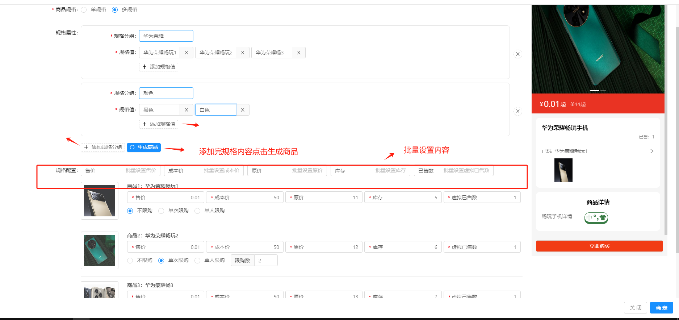Image resolution: width=679 pixels, height=320 pixels.
Task: Click product 2 green phone thumbnail
Action: click(x=100, y=250)
